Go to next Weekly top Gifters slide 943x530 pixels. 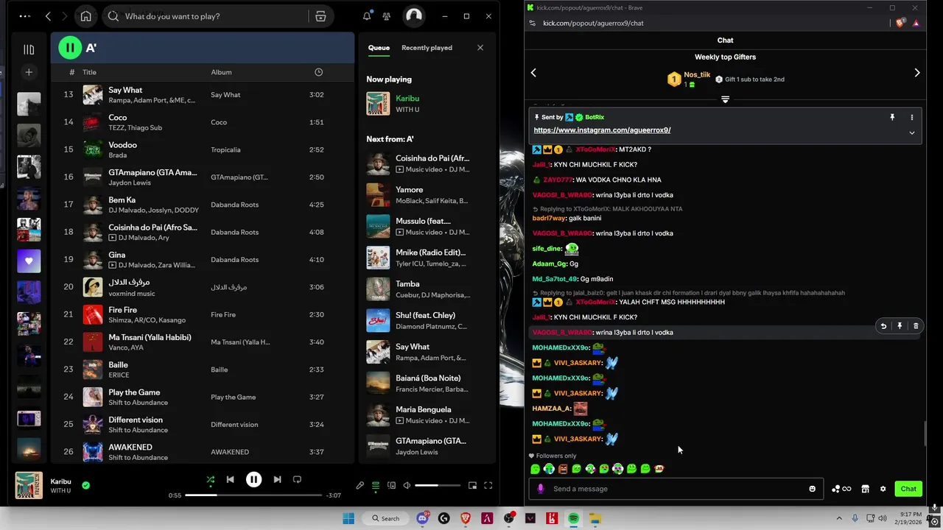[916, 72]
